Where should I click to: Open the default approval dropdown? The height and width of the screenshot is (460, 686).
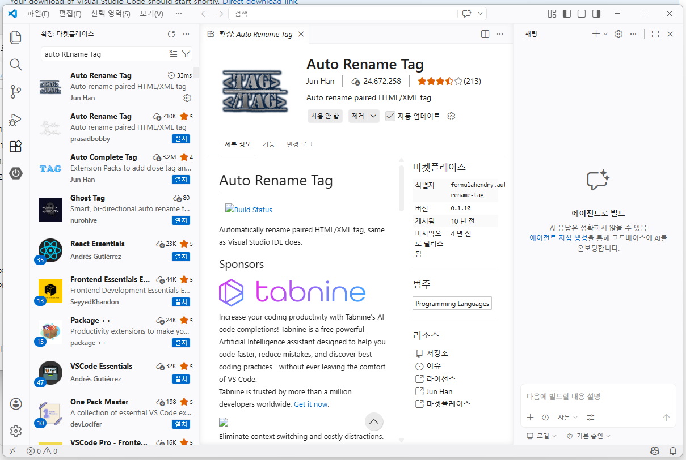click(589, 436)
